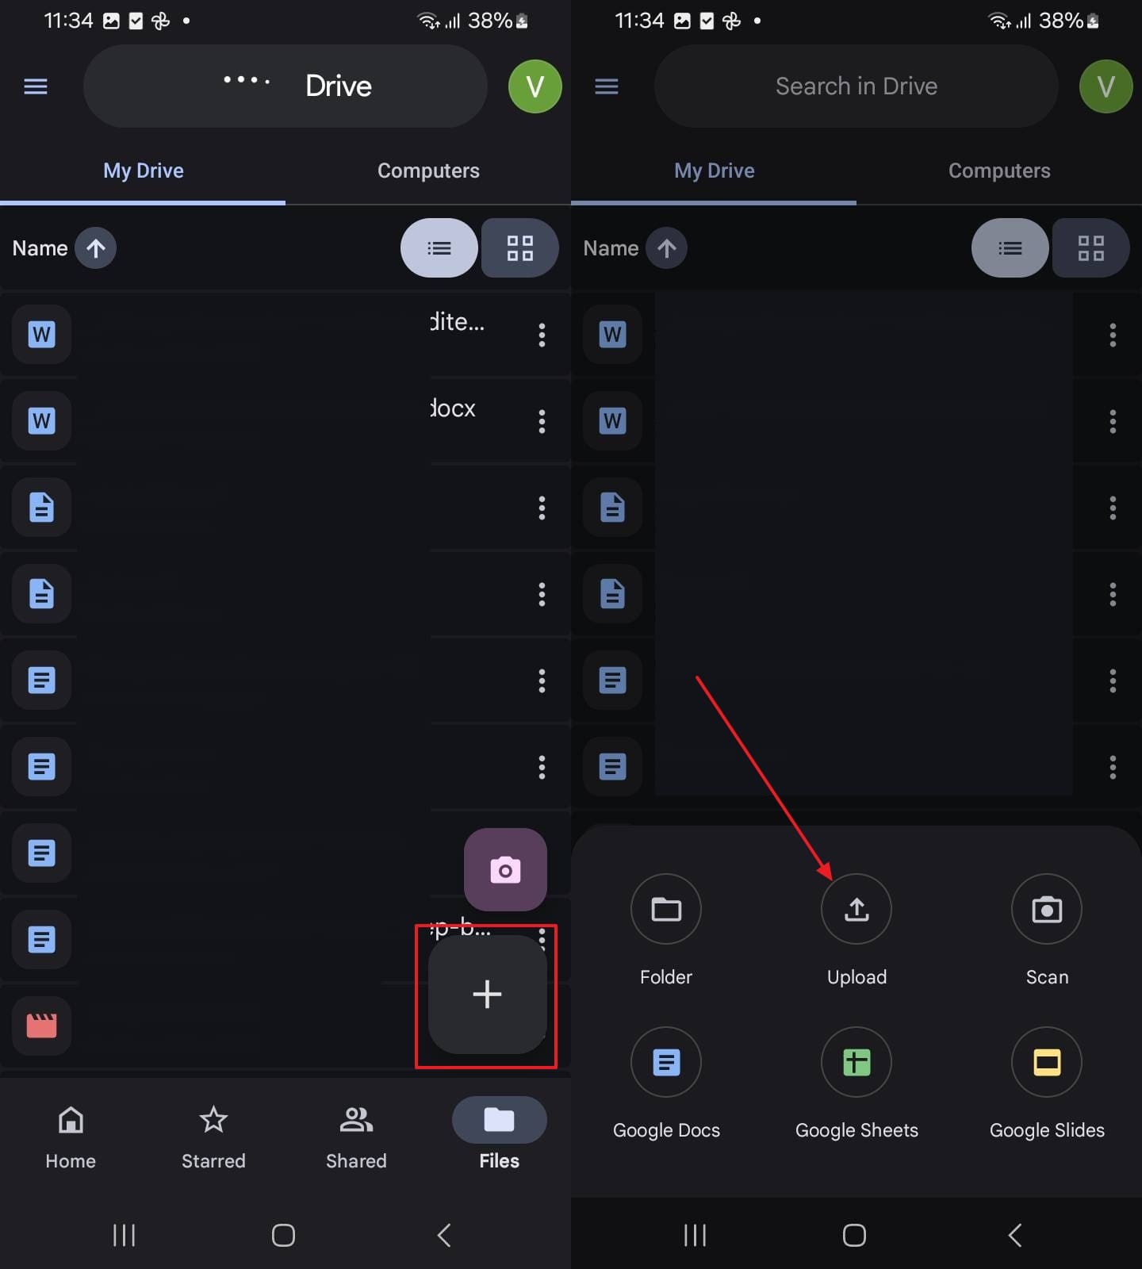The image size is (1142, 1269).
Task: Open more options for the 'dite...' file
Action: (x=542, y=335)
